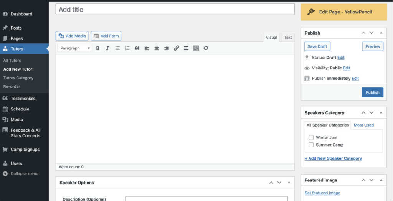Switch to the Text editor tab
The image size is (393, 201).
click(288, 38)
